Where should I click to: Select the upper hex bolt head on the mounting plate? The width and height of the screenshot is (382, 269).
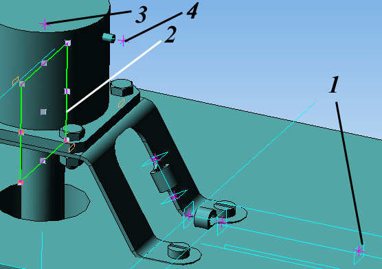pyautogui.click(x=122, y=88)
